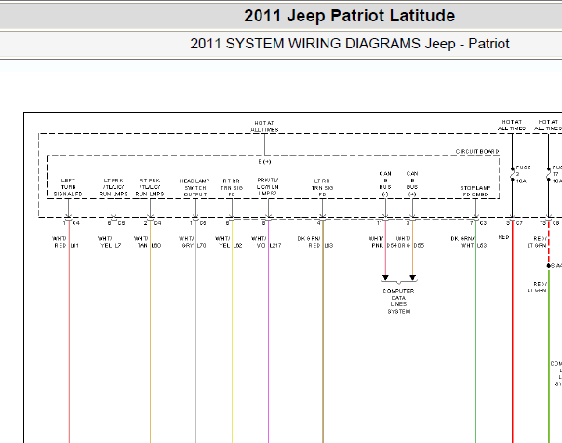Click the "RED" wire label at C7
562x443 pixels.
[x=503, y=237]
